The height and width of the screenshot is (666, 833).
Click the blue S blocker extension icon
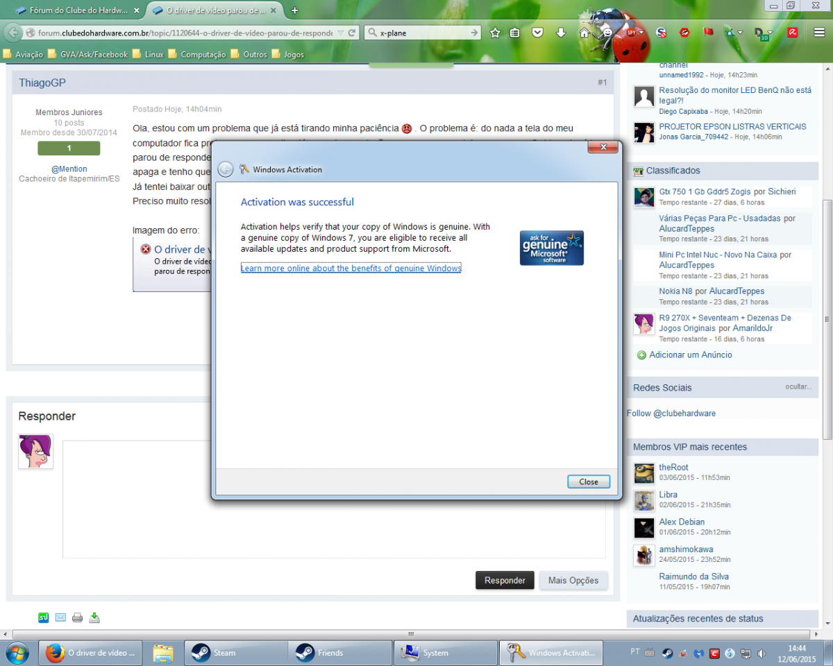662,33
